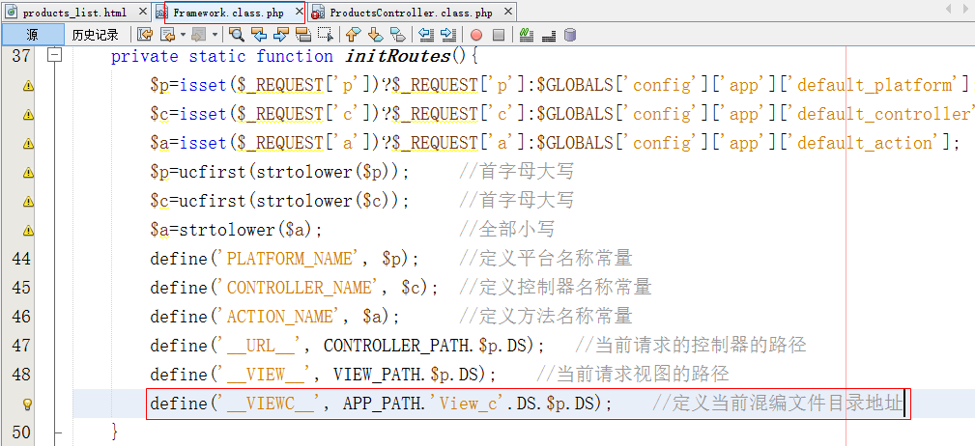This screenshot has height=446, width=975.
Task: Click the Comment lines toolbar icon
Action: click(x=527, y=35)
